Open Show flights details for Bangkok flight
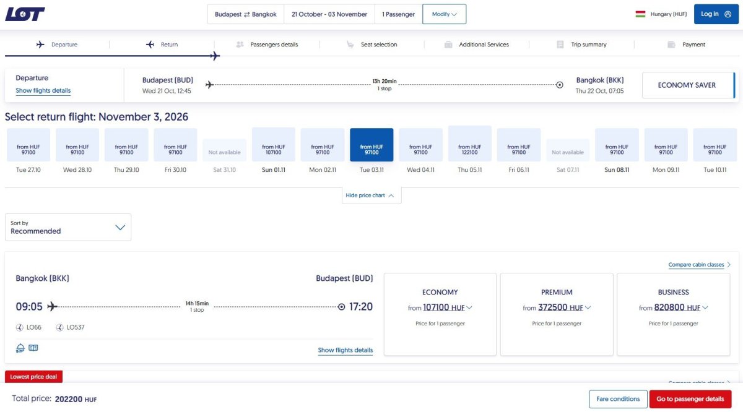Image resolution: width=743 pixels, height=412 pixels. [x=345, y=350]
